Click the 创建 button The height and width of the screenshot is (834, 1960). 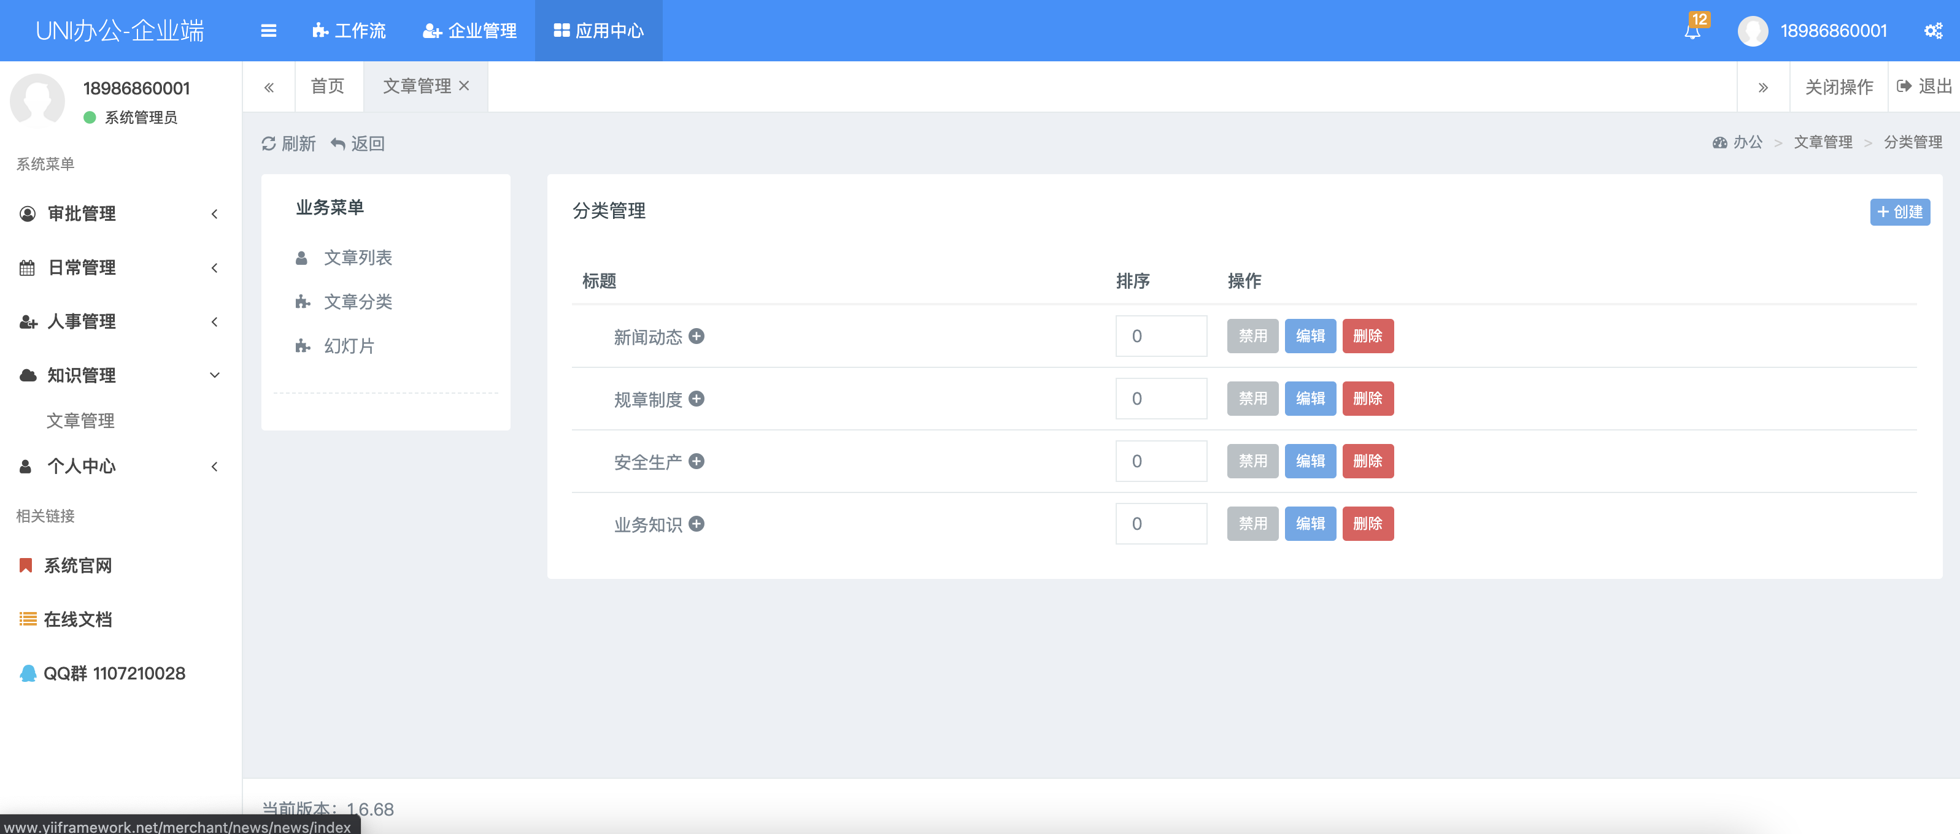[1899, 212]
